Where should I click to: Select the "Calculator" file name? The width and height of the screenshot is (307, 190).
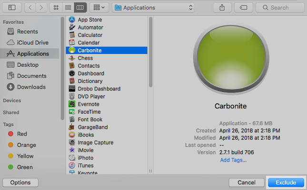[x=90, y=35]
